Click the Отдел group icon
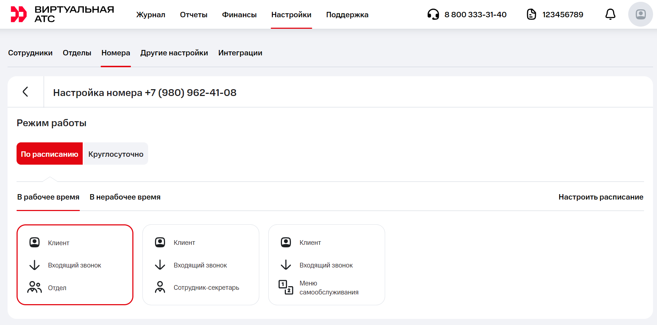The image size is (657, 325). coord(35,287)
